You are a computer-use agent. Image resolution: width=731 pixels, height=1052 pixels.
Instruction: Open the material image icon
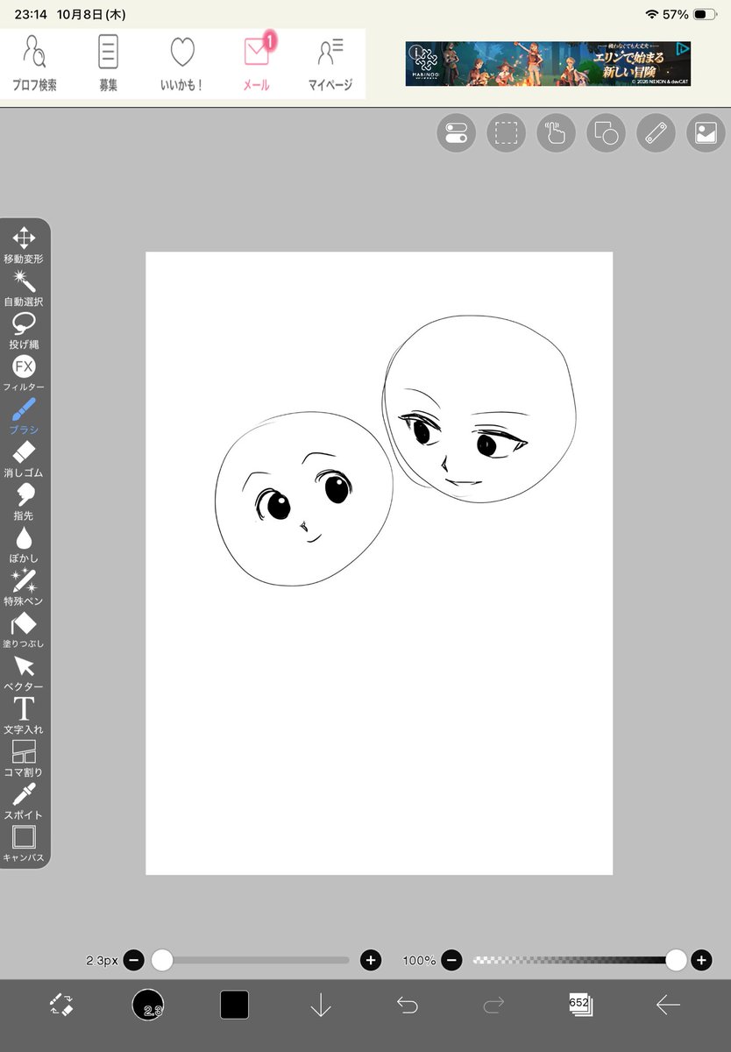(x=706, y=133)
